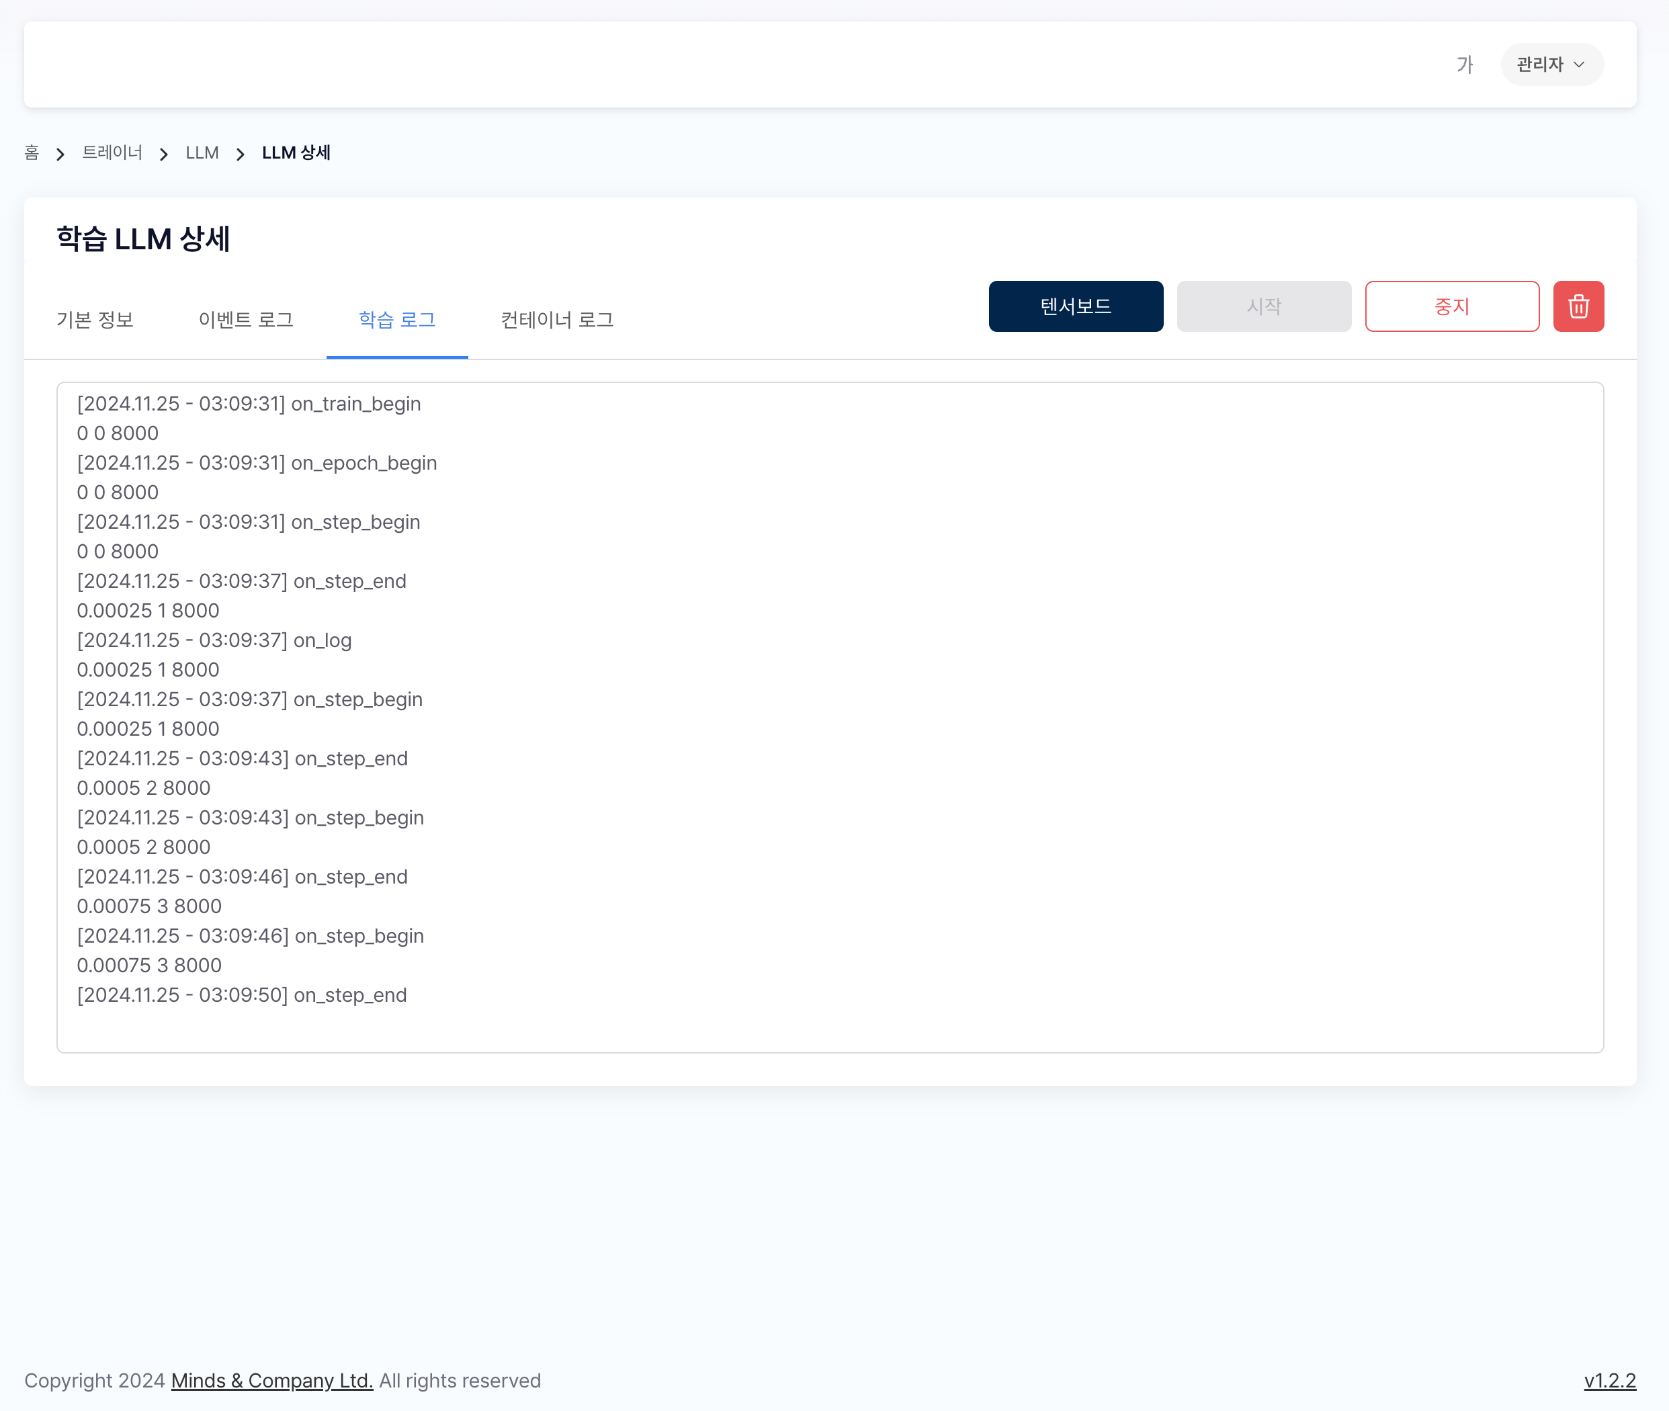This screenshot has width=1669, height=1411.
Task: Stop training with the 중지 button
Action: [1451, 306]
